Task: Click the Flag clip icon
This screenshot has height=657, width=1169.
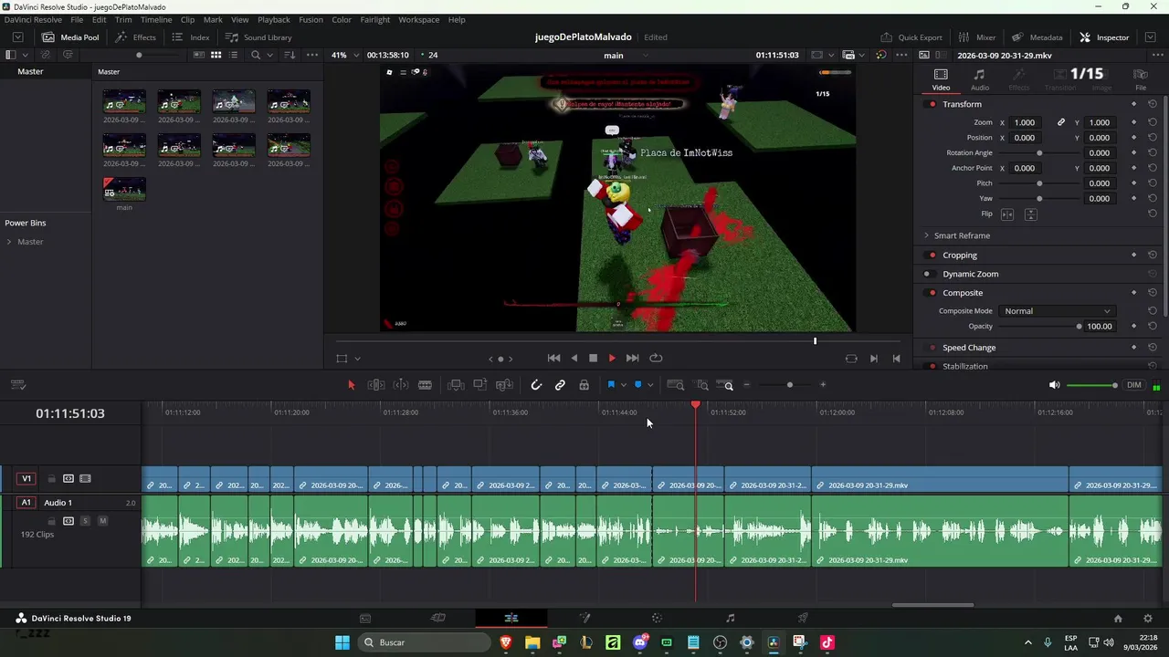Action: pos(611,385)
